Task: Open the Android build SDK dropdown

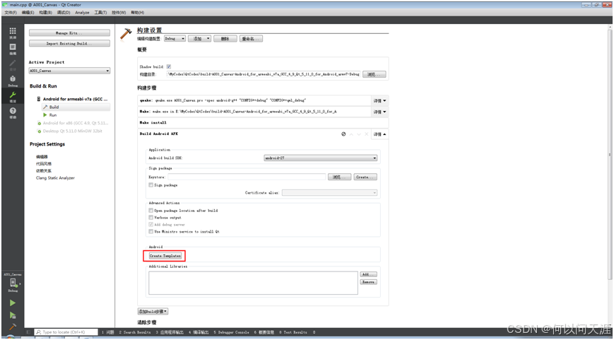Action: 321,158
